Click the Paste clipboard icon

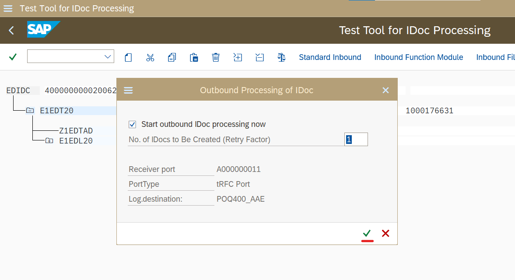194,57
